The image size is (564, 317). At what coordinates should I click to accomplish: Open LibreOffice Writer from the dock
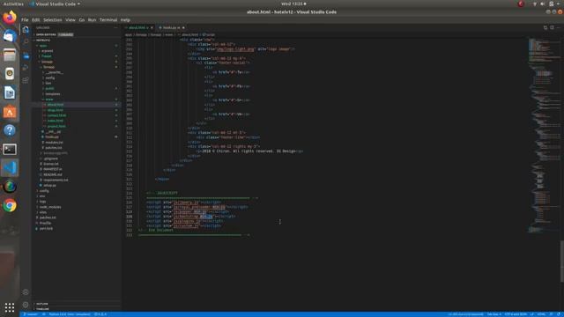(x=10, y=92)
